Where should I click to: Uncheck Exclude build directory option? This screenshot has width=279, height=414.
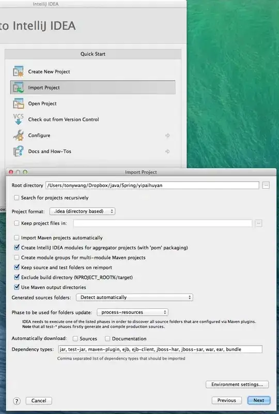pyautogui.click(x=17, y=277)
